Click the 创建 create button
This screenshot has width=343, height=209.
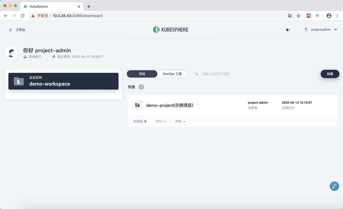(330, 74)
